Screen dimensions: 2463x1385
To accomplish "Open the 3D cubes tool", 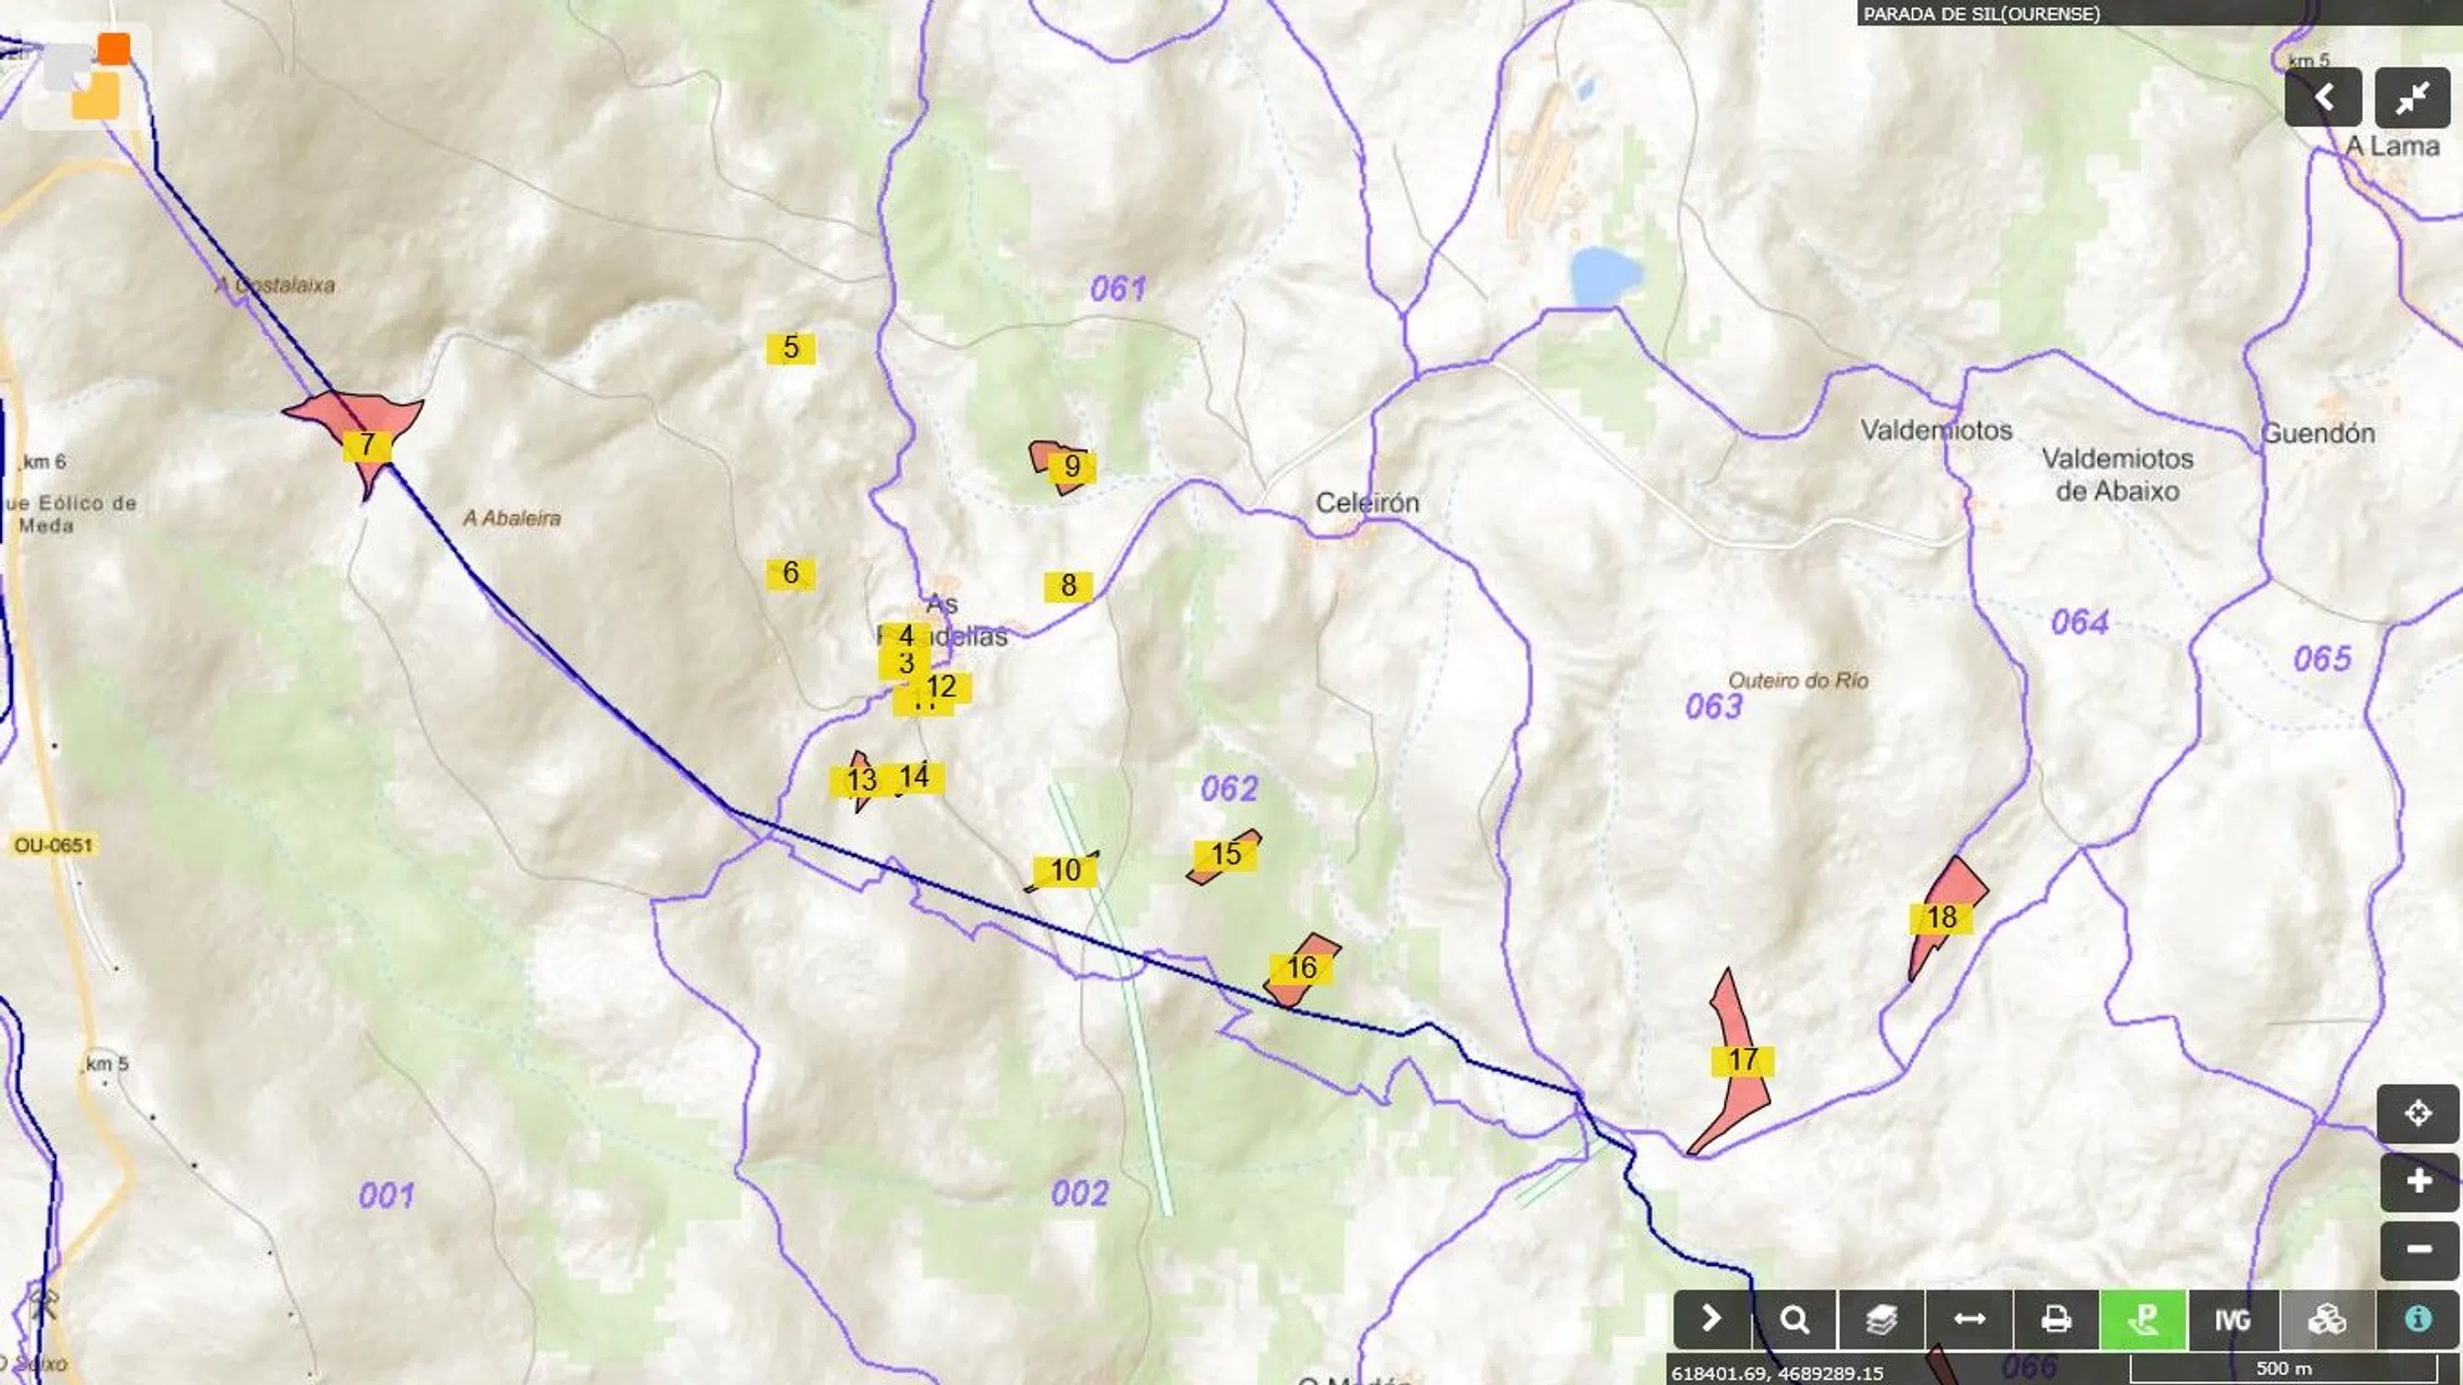I will click(2327, 1320).
